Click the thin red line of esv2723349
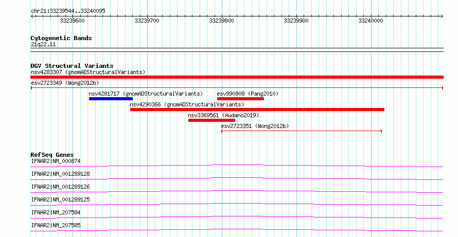Screen dimensions: 458x237 click(237, 87)
